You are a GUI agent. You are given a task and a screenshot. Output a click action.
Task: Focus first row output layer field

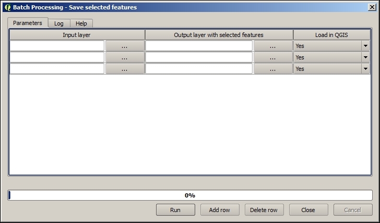pos(199,46)
